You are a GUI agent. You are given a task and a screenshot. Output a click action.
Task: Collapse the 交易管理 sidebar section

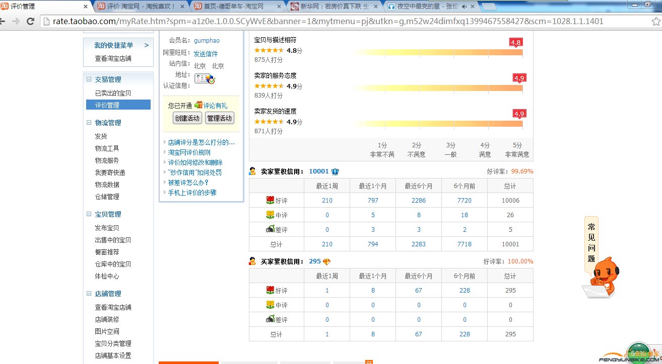pos(89,79)
